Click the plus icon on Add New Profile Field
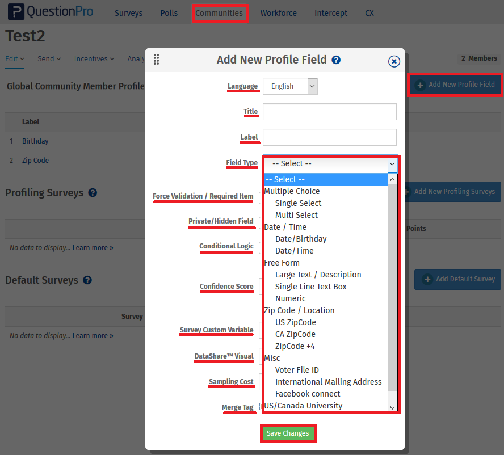504x455 pixels. [x=419, y=85]
